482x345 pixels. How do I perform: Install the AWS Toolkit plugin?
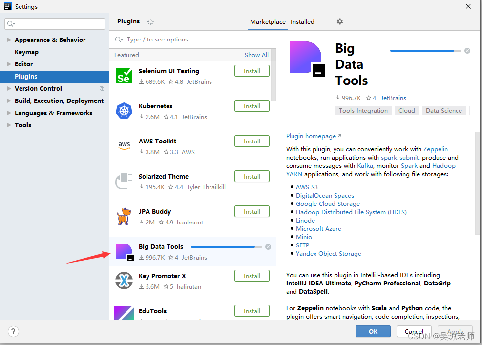tap(252, 142)
